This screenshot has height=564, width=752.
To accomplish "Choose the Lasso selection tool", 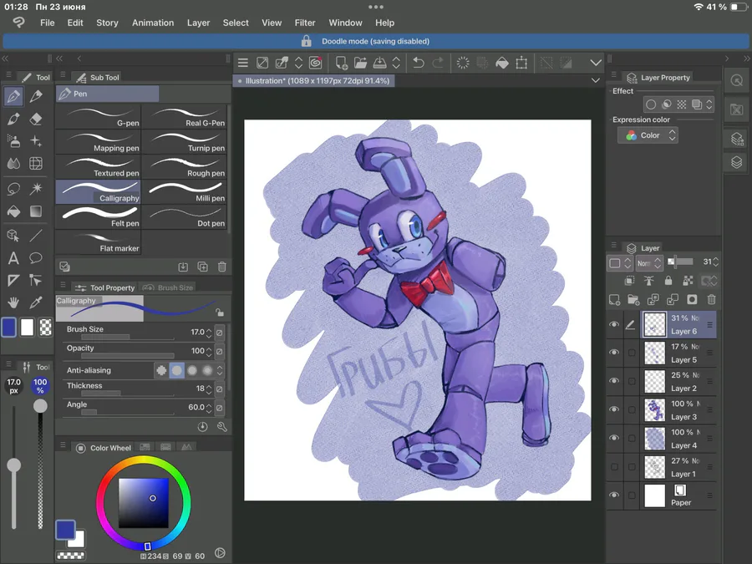I will click(13, 189).
